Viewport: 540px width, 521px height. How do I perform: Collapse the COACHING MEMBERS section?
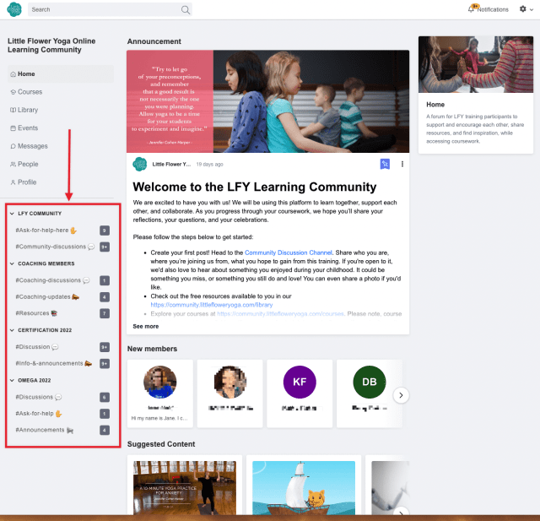coord(12,263)
